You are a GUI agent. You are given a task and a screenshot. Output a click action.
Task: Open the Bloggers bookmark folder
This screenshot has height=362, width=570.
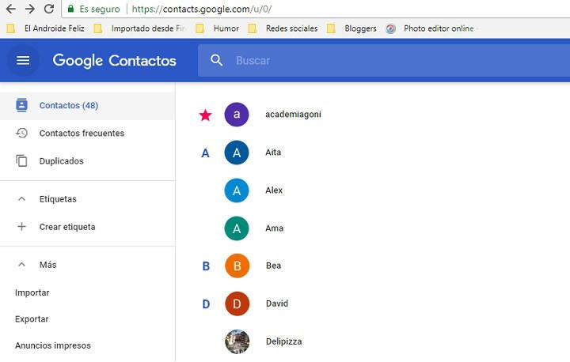point(351,28)
